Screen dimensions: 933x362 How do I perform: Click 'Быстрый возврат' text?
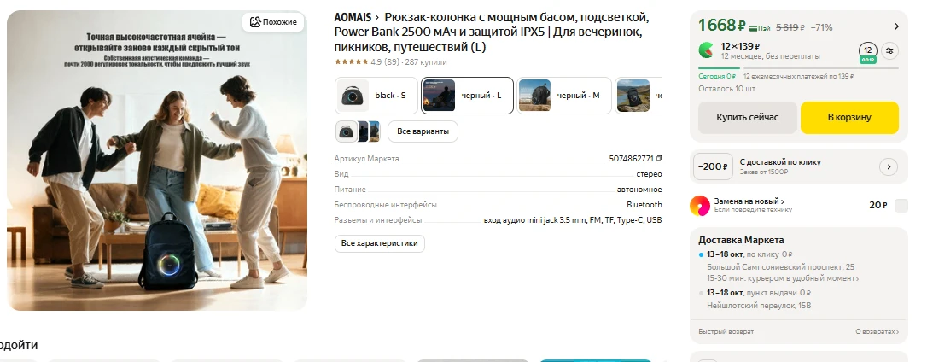tap(726, 331)
